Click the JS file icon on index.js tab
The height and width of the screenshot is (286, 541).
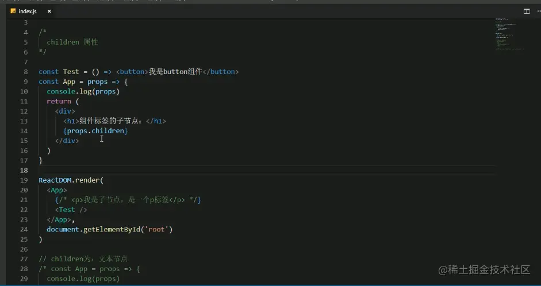[13, 11]
